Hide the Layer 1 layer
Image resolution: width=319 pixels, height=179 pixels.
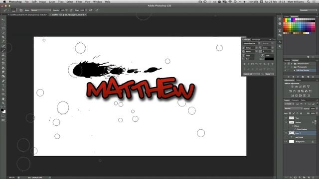click(x=286, y=133)
